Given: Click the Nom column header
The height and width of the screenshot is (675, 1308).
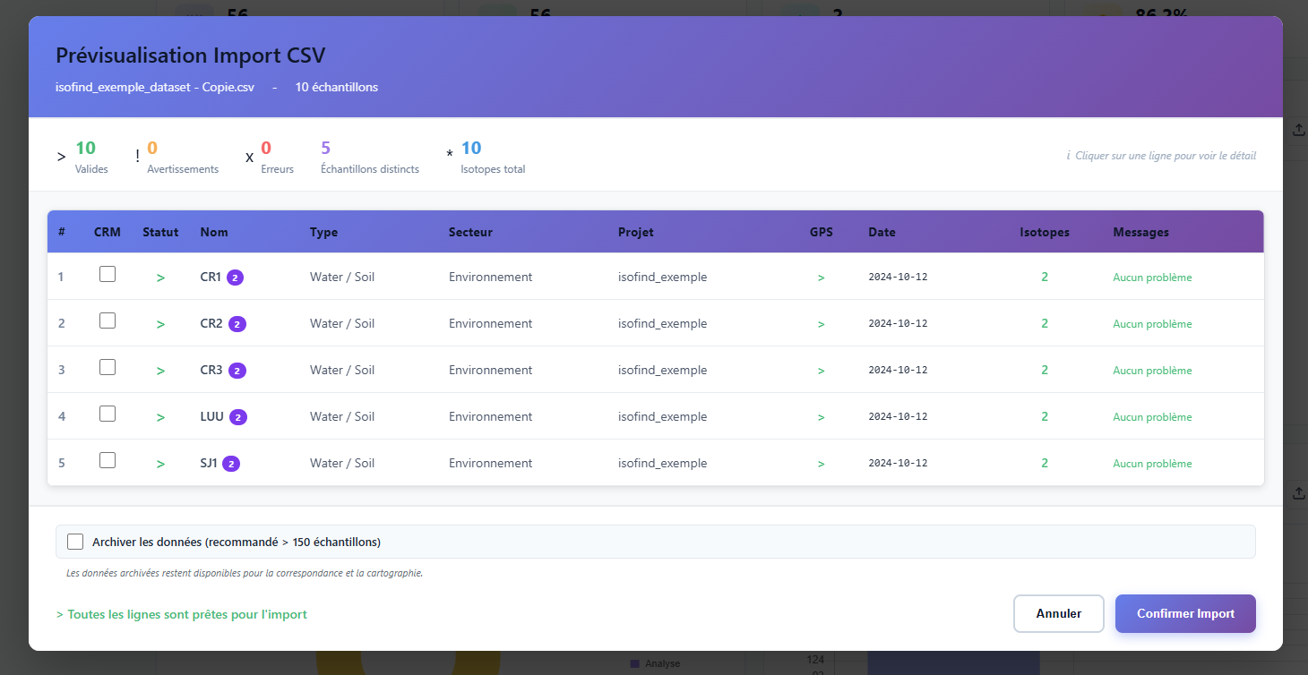Looking at the screenshot, I should pyautogui.click(x=214, y=232).
